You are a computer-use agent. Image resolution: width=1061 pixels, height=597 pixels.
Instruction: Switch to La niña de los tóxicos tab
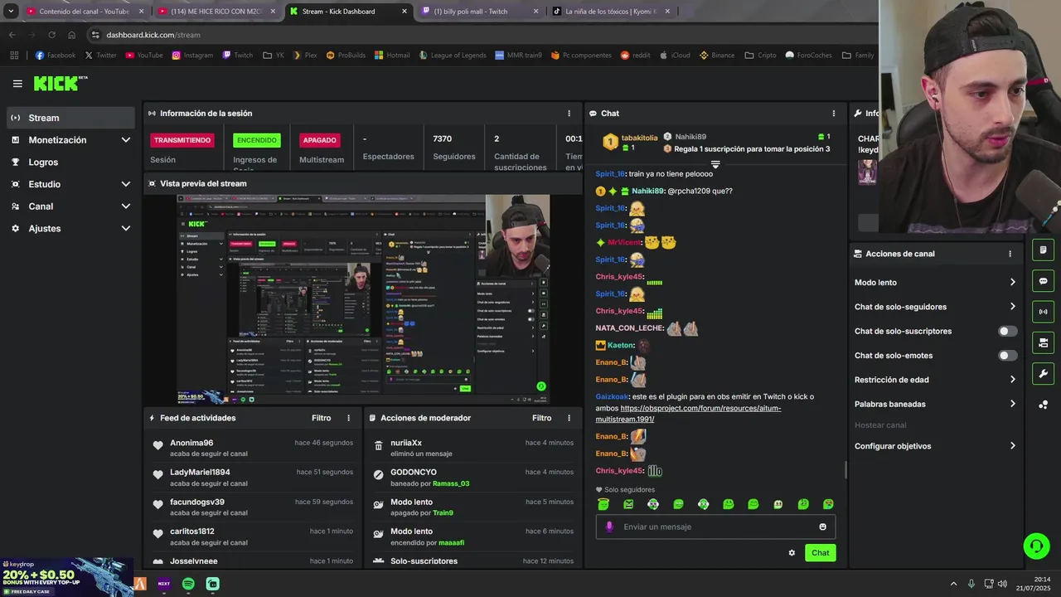coord(611,12)
